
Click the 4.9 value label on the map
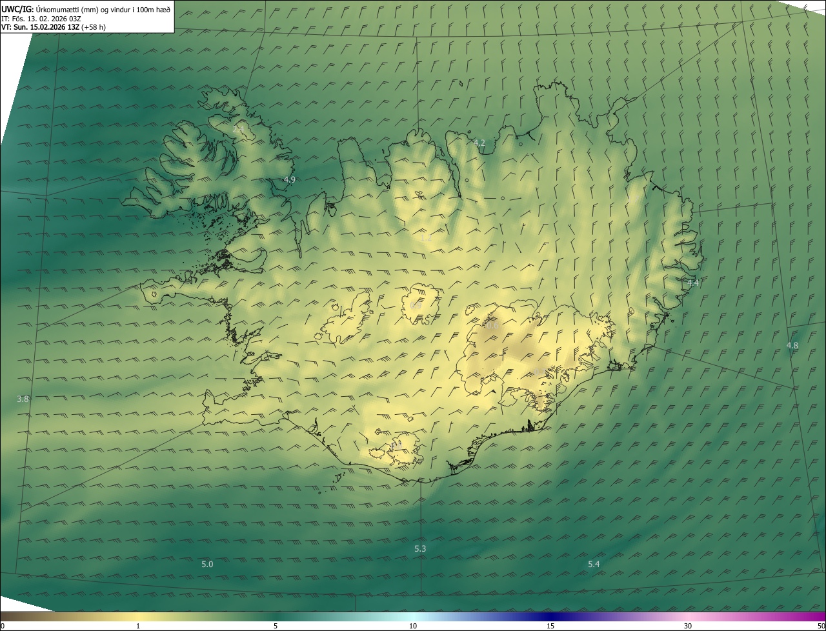pos(290,179)
